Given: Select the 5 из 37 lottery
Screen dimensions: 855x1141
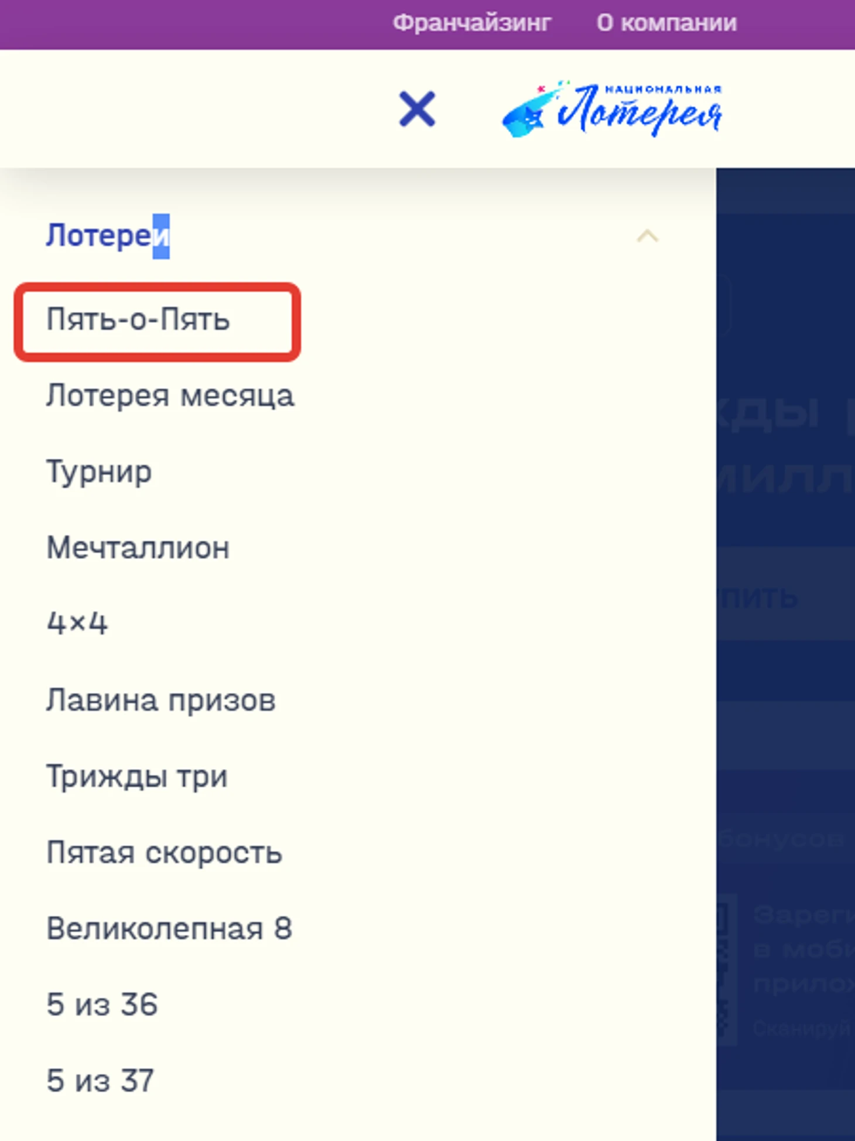Looking at the screenshot, I should tap(100, 1081).
